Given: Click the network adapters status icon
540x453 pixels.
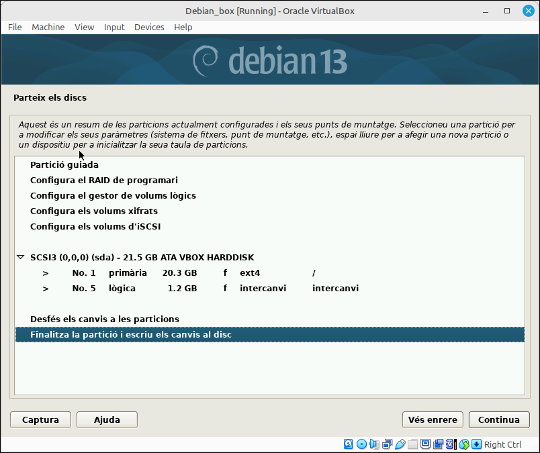Looking at the screenshot, I should [387, 444].
